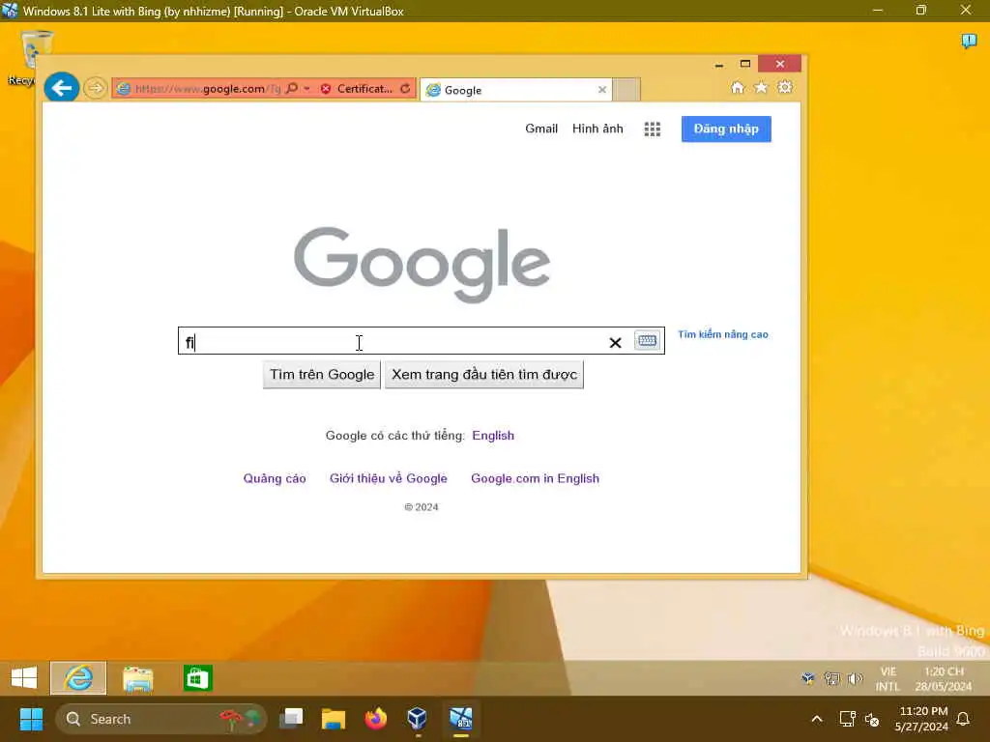This screenshot has height=742, width=990.
Task: Open the address bar autocomplete dropdown arrow
Action: point(306,88)
